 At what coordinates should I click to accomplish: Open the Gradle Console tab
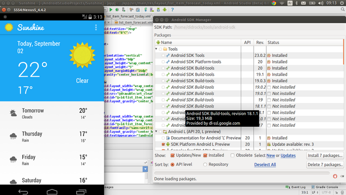(325, 187)
